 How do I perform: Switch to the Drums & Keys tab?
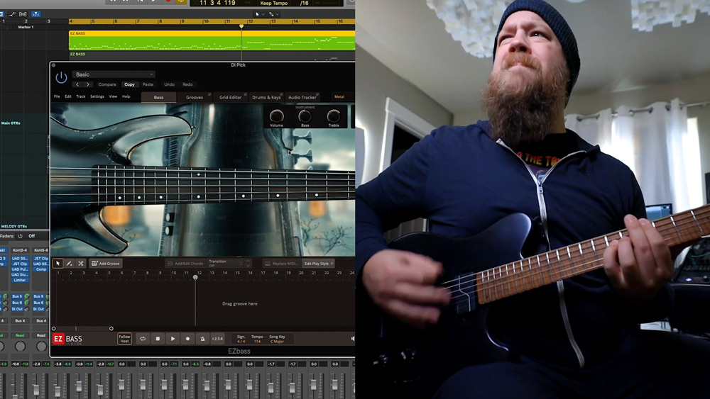266,97
